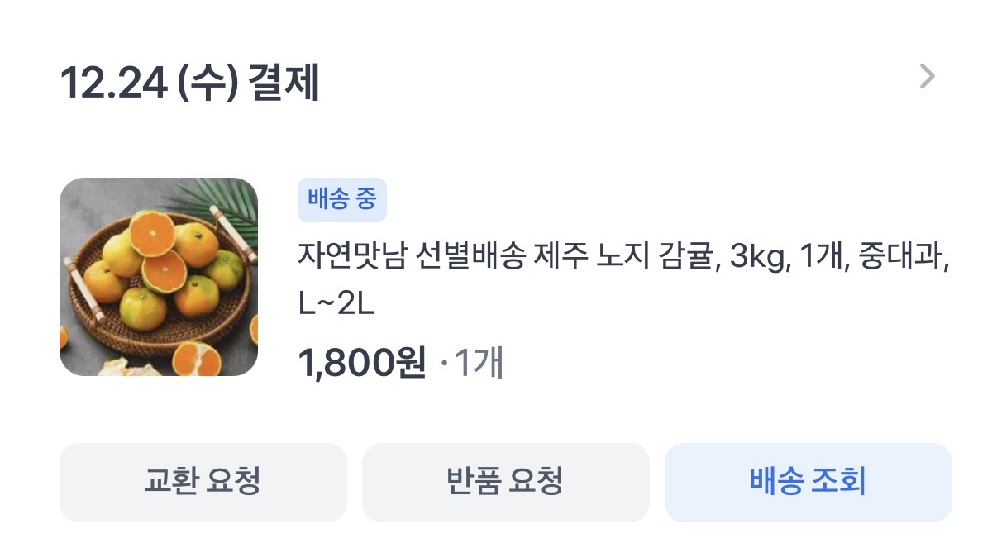Track the shipment with 배송 조회
The height and width of the screenshot is (543, 997).
[809, 482]
